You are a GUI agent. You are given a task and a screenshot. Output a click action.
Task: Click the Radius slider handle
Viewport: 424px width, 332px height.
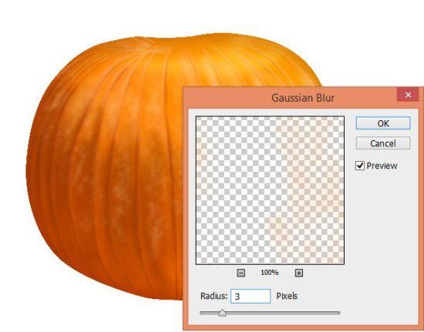[222, 313]
